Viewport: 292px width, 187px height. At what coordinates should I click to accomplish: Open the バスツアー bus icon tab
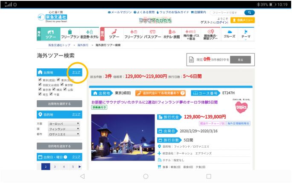point(152,34)
